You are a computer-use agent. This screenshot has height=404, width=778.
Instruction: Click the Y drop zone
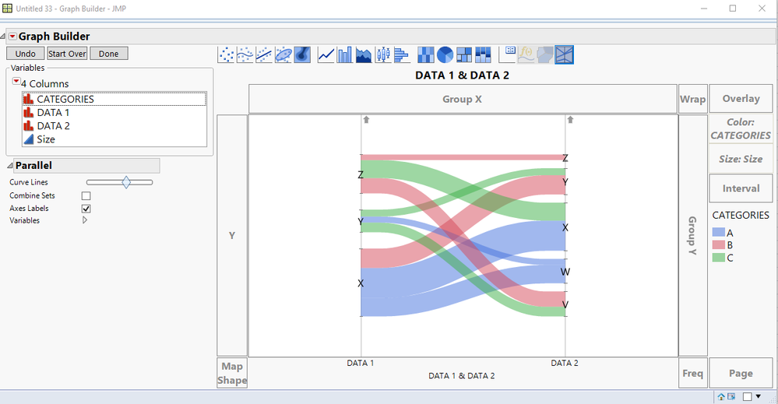coord(232,235)
